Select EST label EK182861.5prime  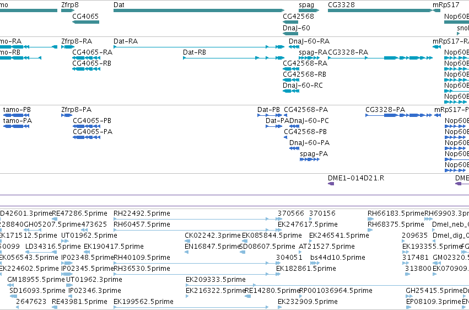tap(306, 269)
